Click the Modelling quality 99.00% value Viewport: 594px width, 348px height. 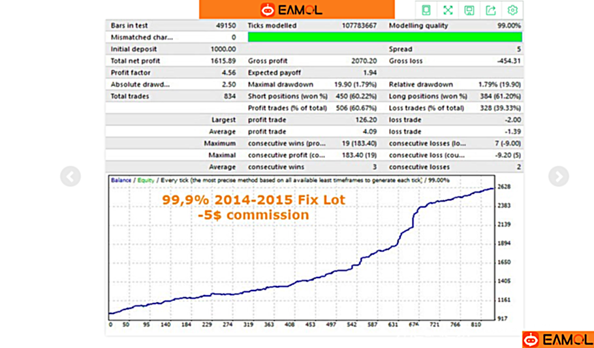tap(508, 25)
